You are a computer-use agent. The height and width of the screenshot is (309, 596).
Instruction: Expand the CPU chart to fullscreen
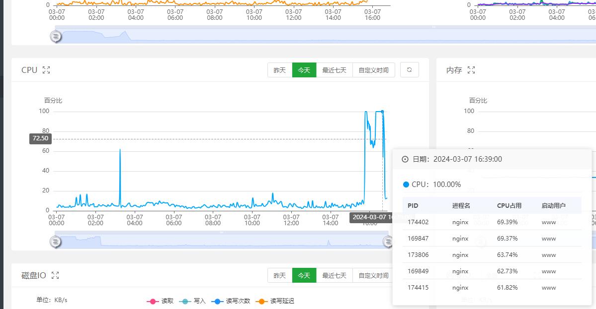tap(46, 70)
